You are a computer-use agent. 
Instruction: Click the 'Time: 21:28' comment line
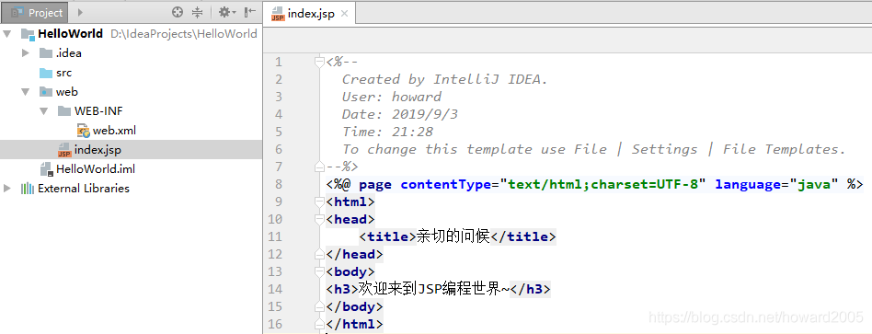pos(387,132)
